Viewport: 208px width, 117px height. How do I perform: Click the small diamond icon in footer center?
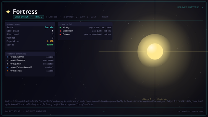tap(104, 111)
